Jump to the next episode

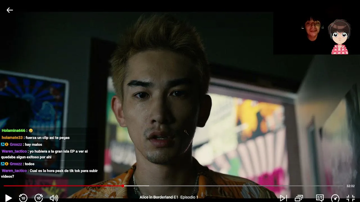(283, 198)
